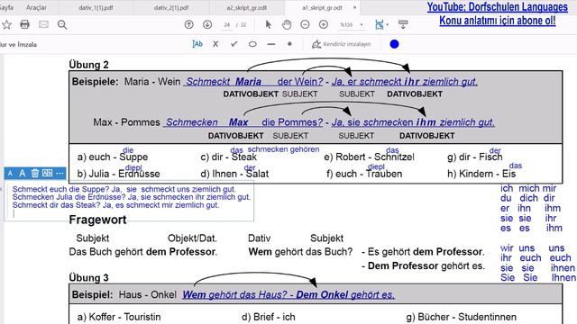Click Übung 3 item 'd) Brief - ich'
This screenshot has height=324, width=577.
point(269,317)
